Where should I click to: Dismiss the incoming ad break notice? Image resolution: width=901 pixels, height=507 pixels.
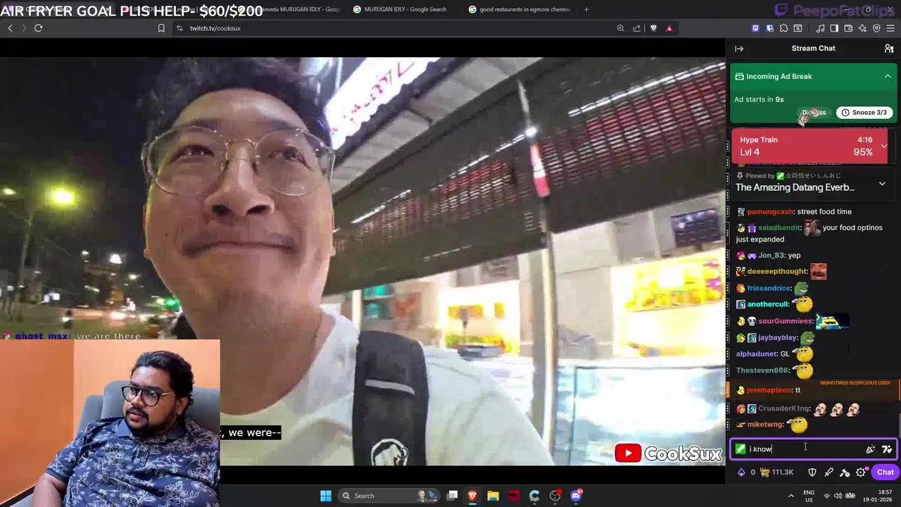[x=814, y=113]
